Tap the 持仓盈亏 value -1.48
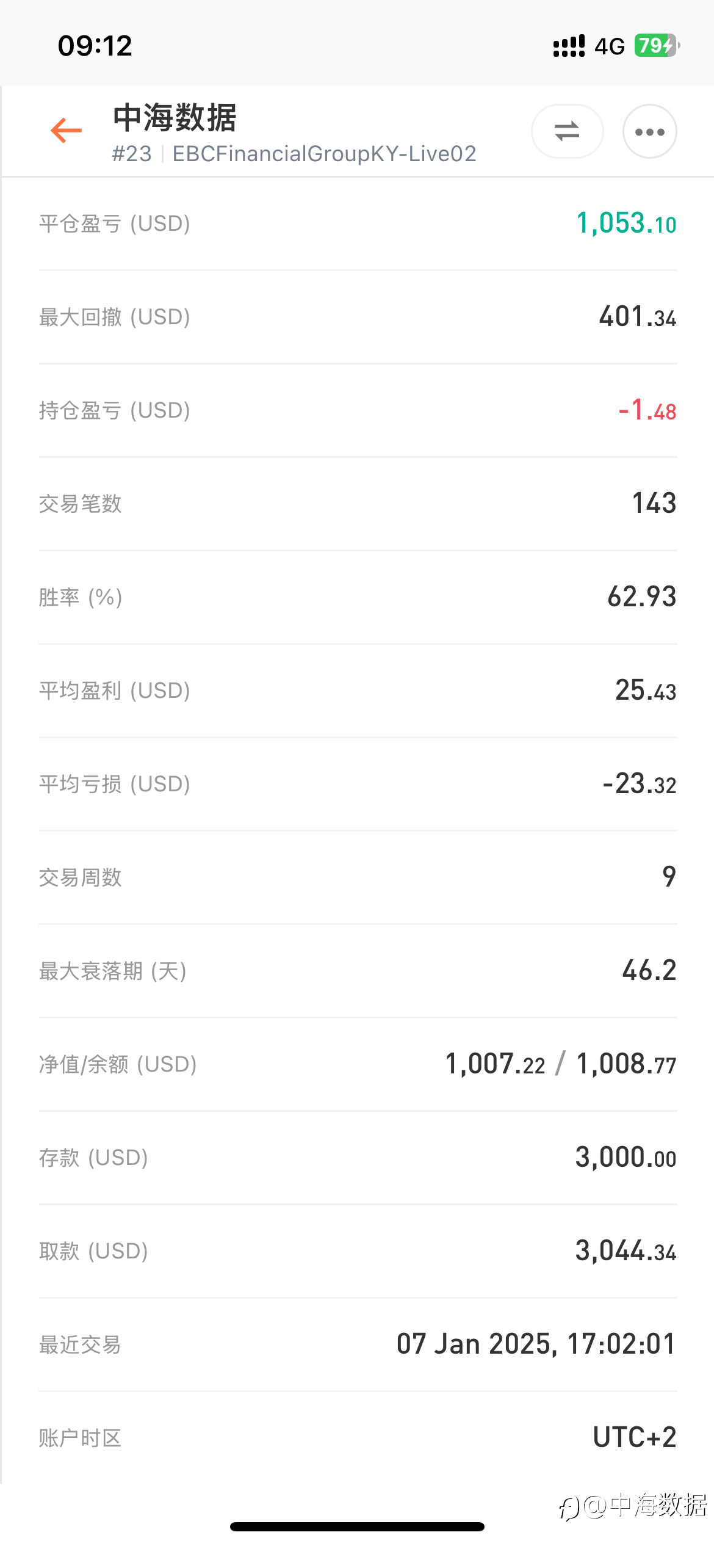Image resolution: width=714 pixels, height=1546 pixels. pos(647,410)
